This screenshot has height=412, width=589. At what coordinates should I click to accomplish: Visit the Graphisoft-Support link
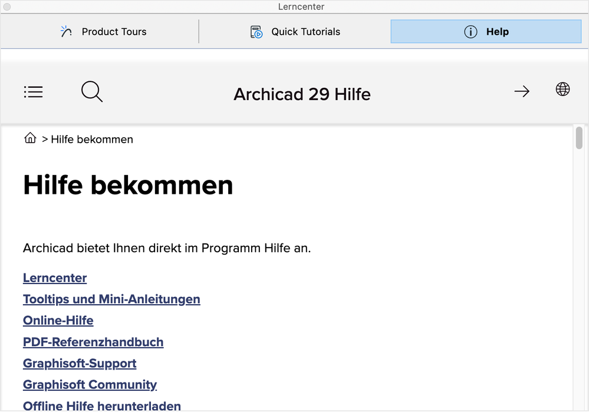click(x=80, y=363)
